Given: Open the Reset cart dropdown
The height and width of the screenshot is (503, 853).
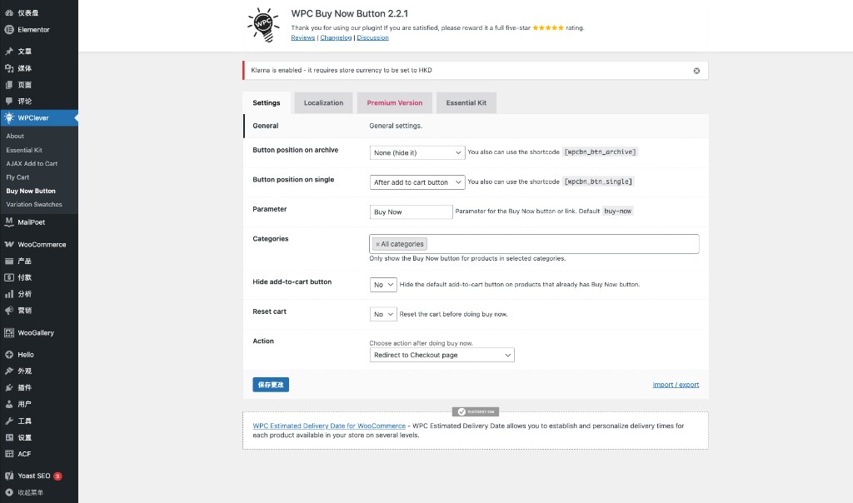Looking at the screenshot, I should click(x=383, y=314).
